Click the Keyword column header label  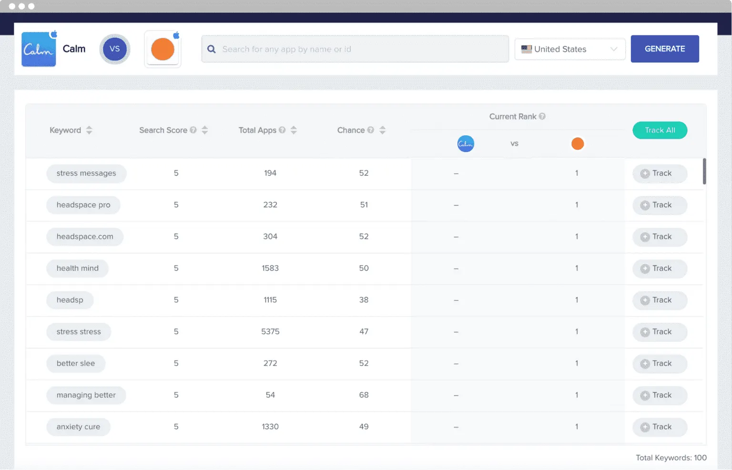pyautogui.click(x=65, y=130)
